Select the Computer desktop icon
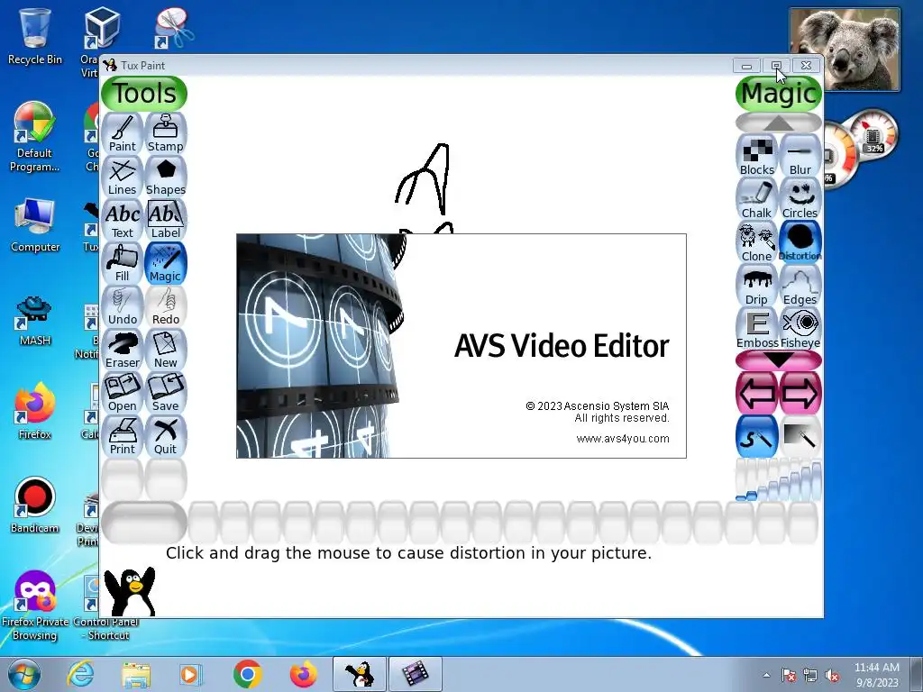 pos(35,225)
